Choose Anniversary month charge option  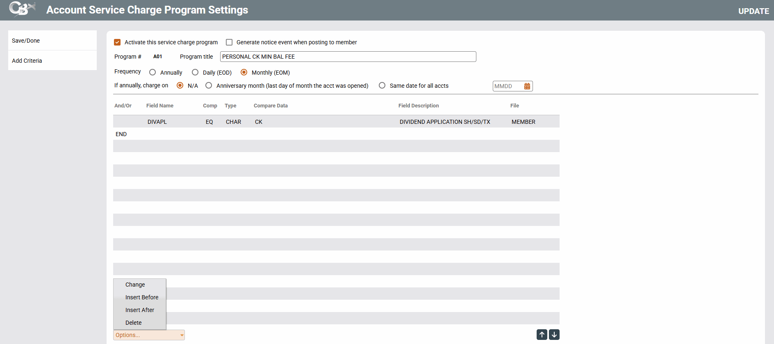209,85
